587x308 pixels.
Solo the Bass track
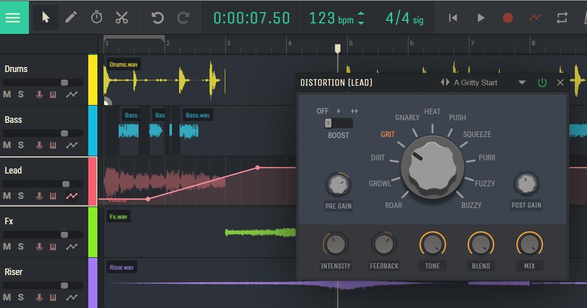coord(21,145)
